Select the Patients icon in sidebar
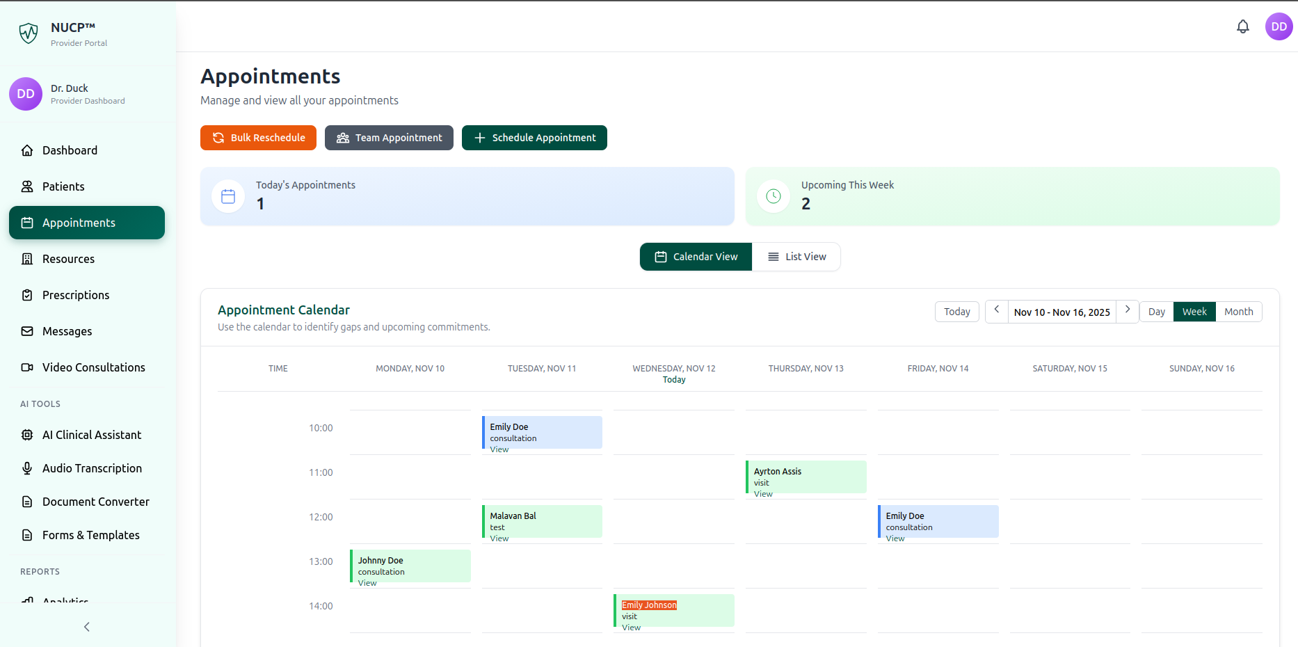 pyautogui.click(x=26, y=186)
